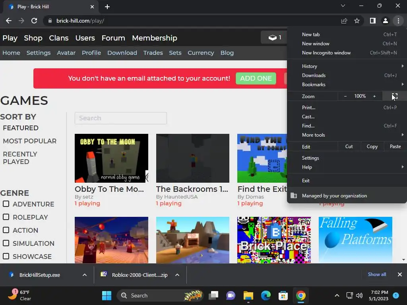This screenshot has height=305, width=407.
Task: Check the Adventure genre checkbox
Action: 6,204
